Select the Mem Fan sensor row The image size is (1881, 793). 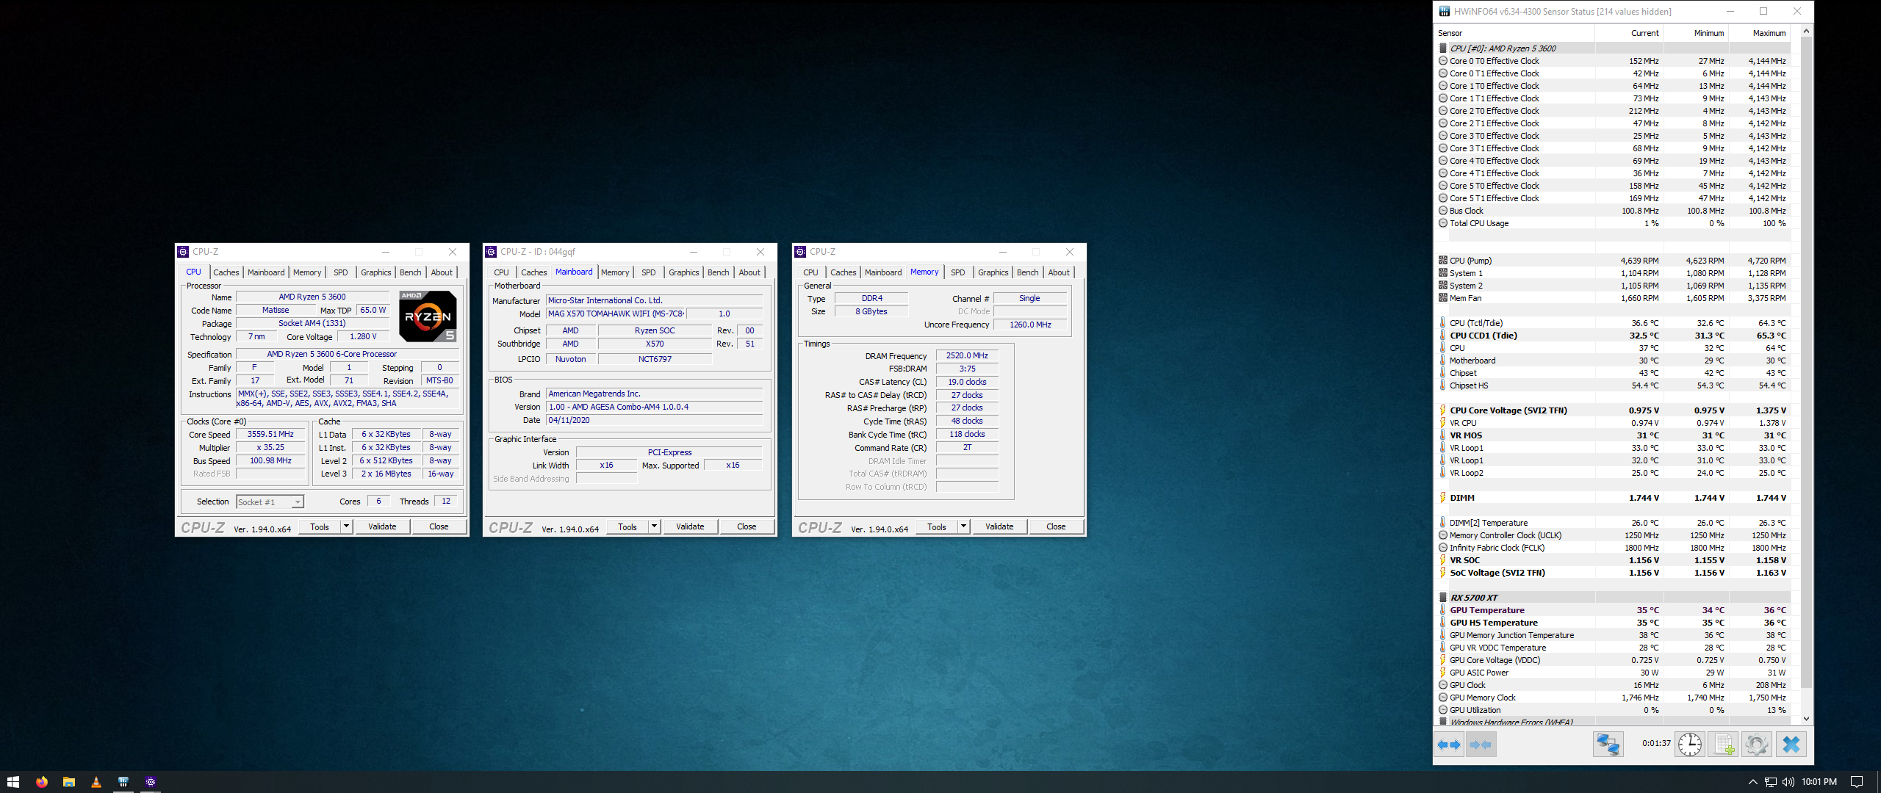tap(1612, 298)
